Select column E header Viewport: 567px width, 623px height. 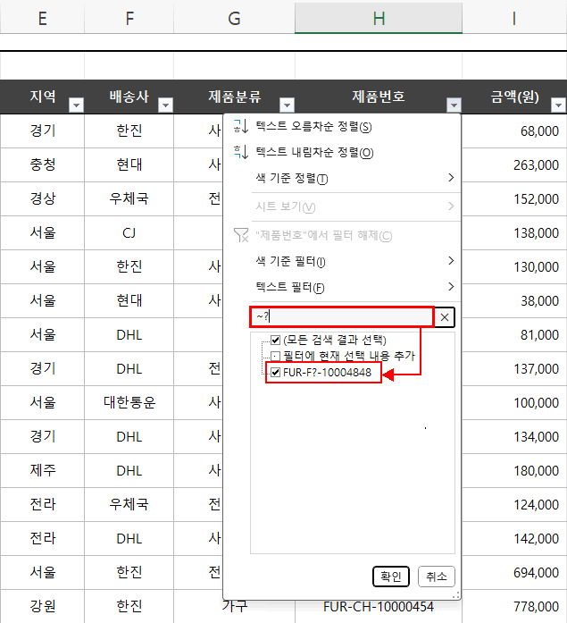point(42,18)
